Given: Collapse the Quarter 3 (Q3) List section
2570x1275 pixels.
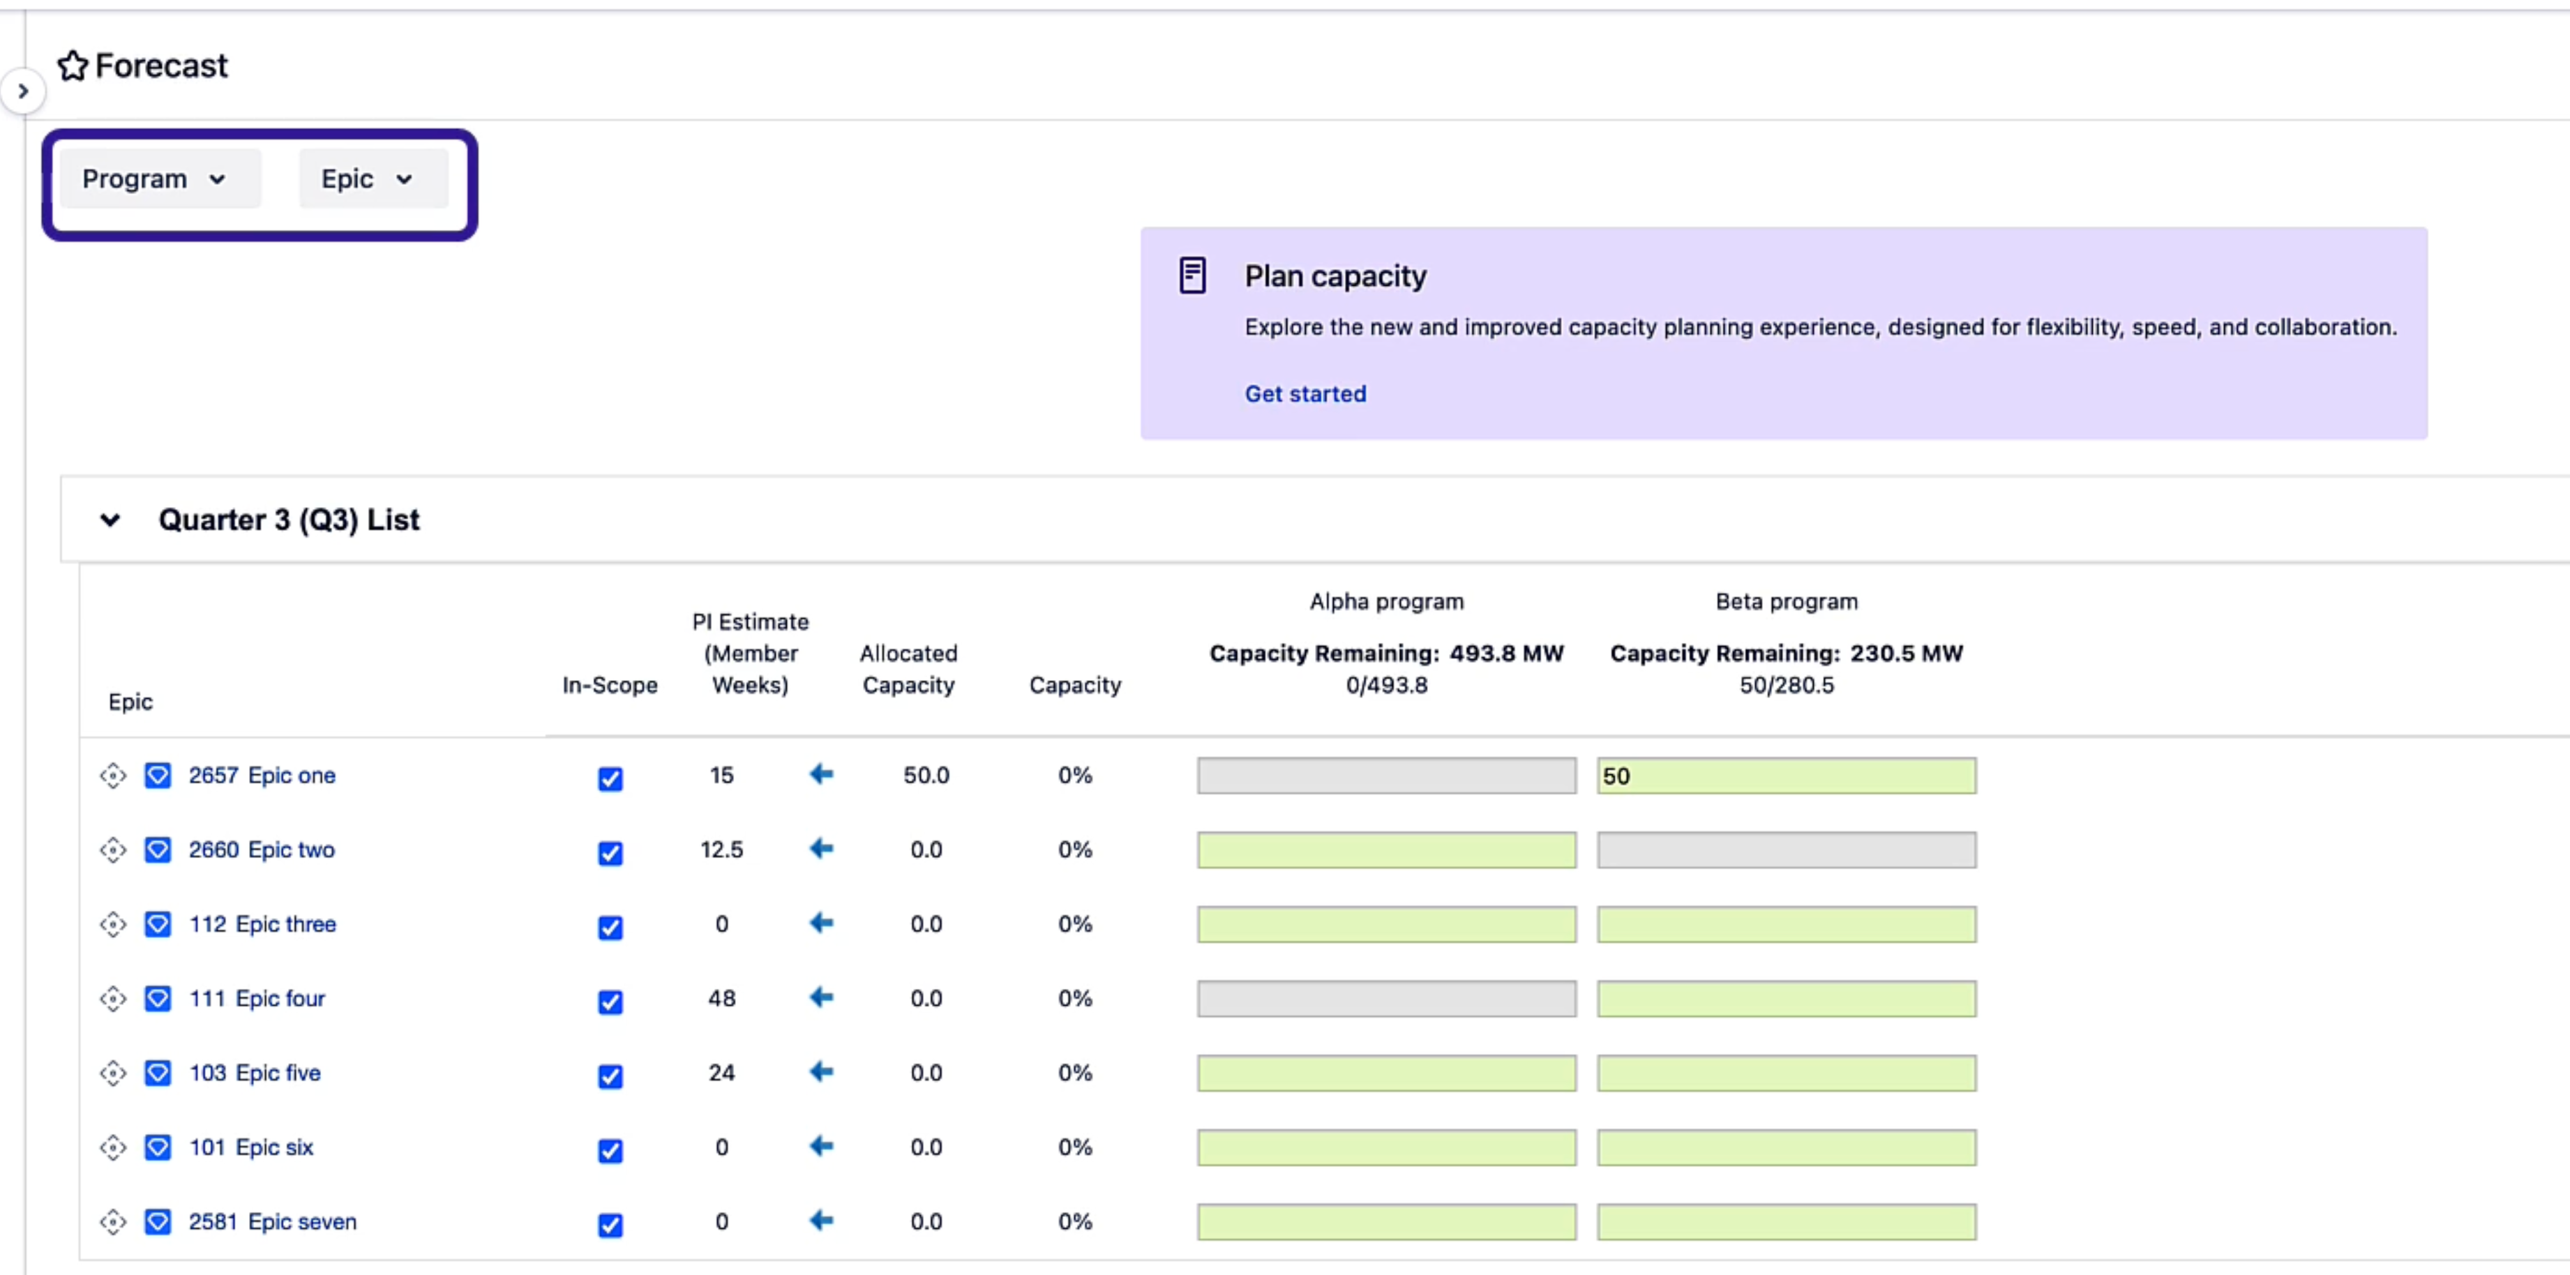Looking at the screenshot, I should pos(111,520).
